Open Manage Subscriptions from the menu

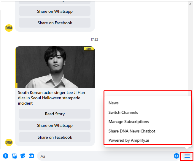[128, 122]
